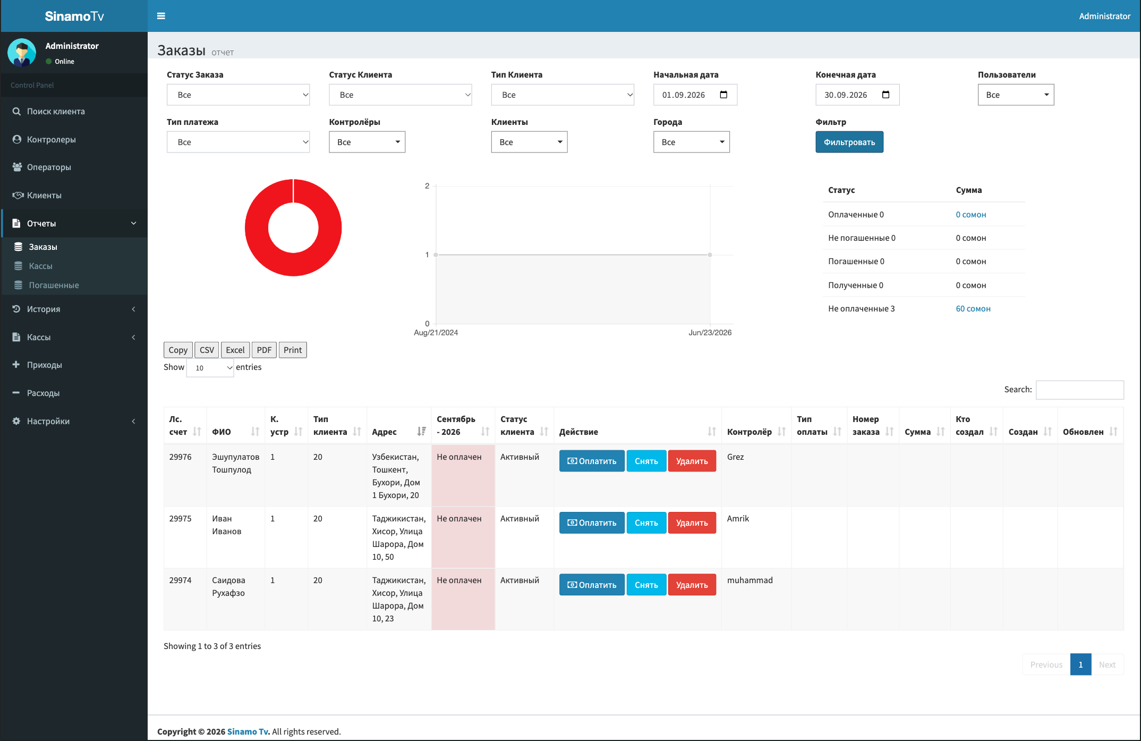Open the Sinamo Tv footer link

point(248,731)
